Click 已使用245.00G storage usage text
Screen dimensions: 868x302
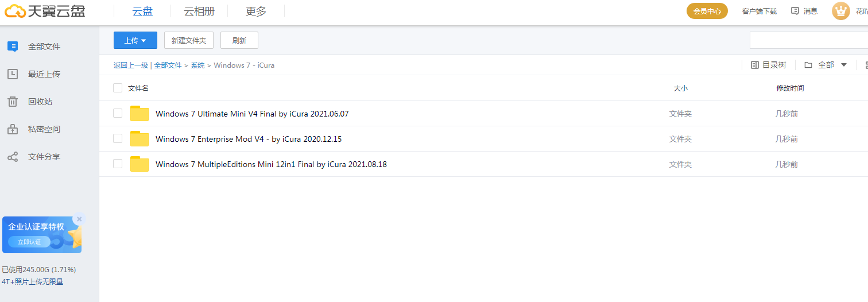pos(39,269)
